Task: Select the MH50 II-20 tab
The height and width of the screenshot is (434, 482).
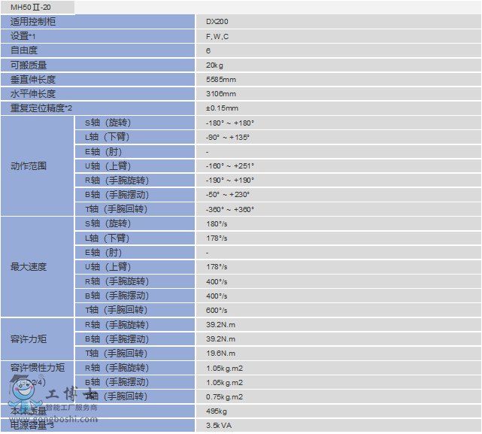Action: pyautogui.click(x=31, y=7)
